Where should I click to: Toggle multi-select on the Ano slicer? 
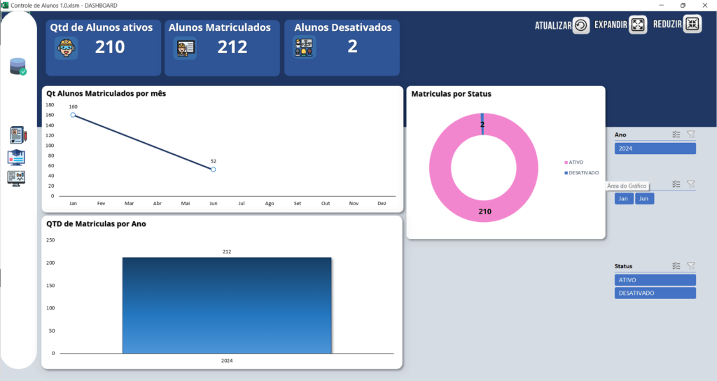676,134
